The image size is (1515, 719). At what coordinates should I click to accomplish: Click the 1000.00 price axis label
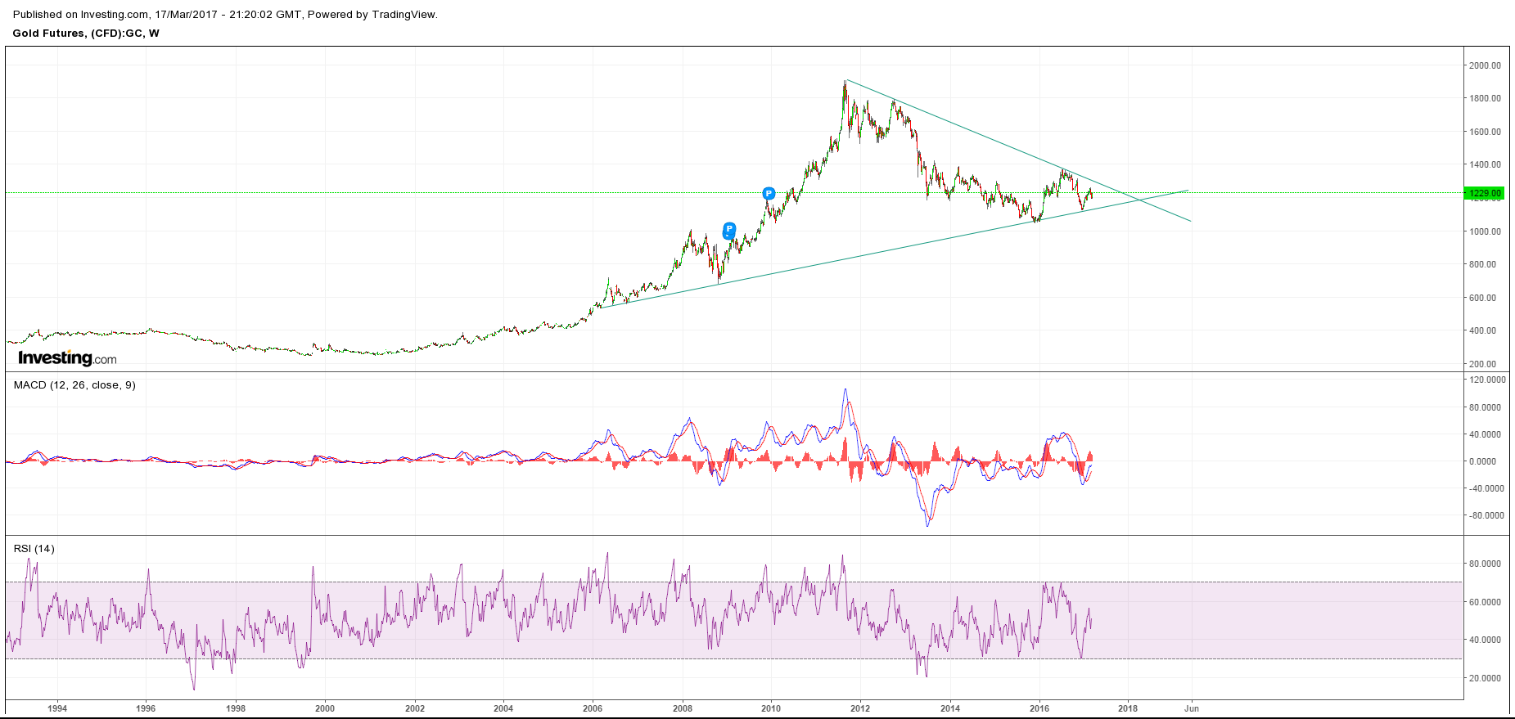coord(1485,231)
